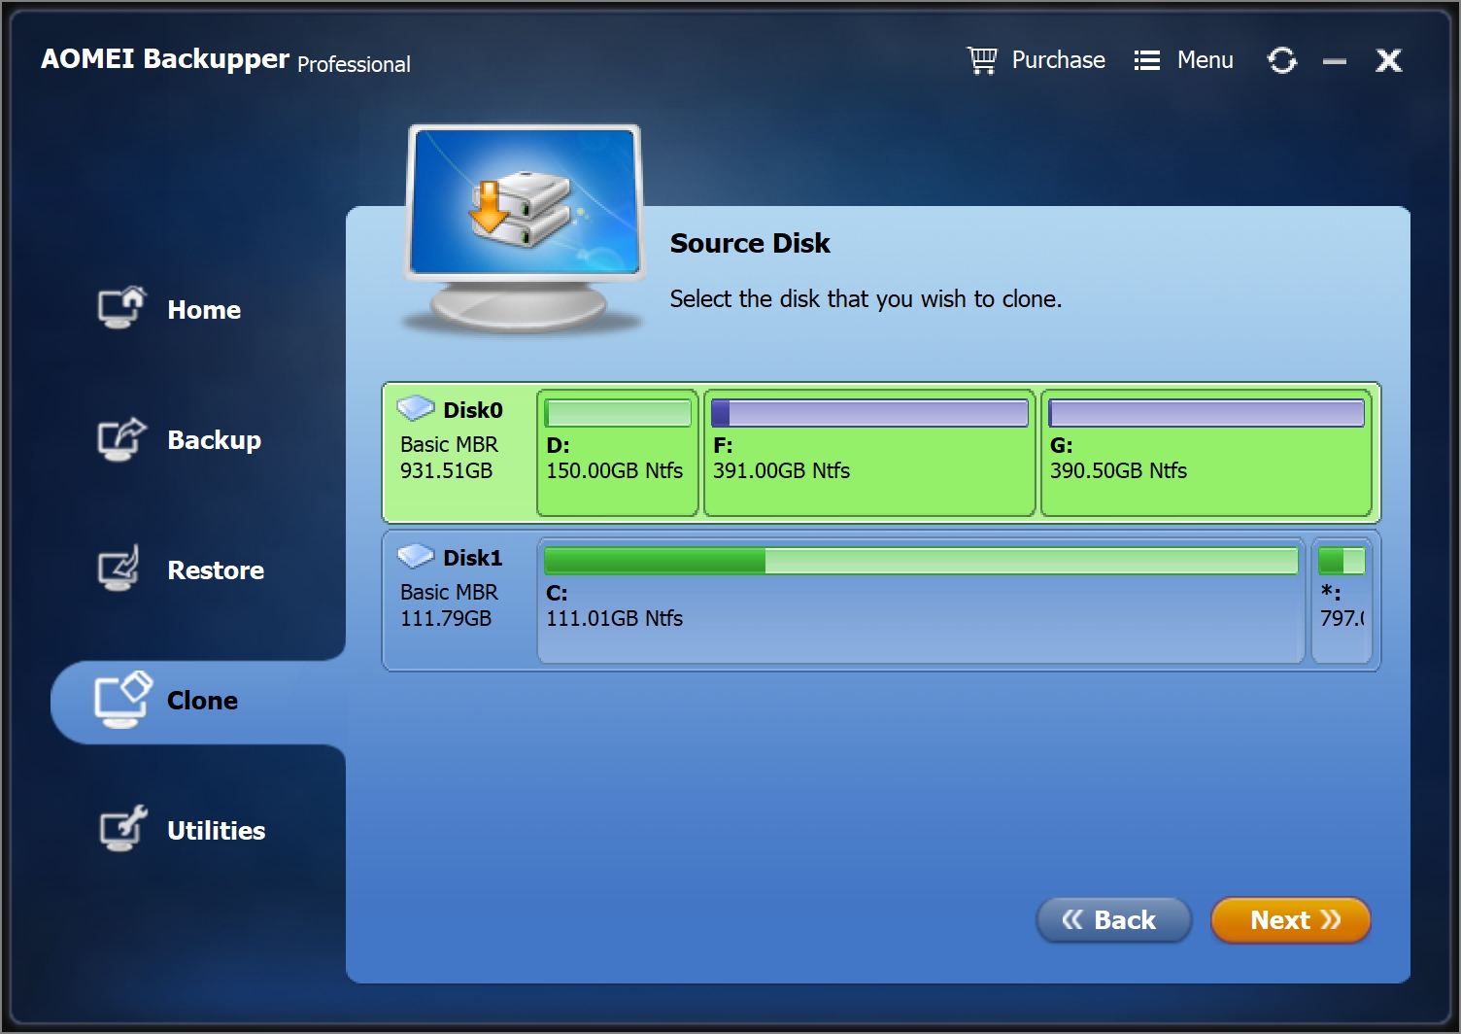Close the AOMEI Backupper window
Viewport: 1461px width, 1034px height.
point(1389,60)
